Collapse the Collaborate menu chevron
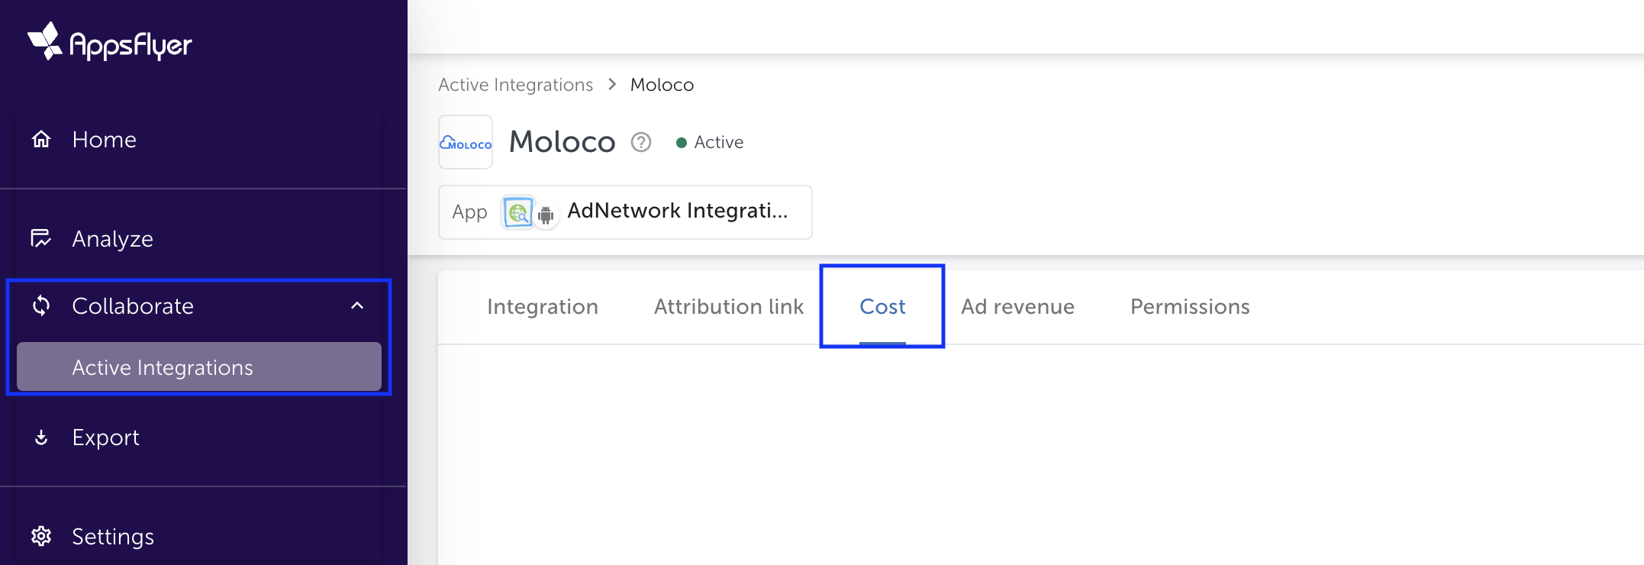Viewport: 1644px width, 565px height. click(x=357, y=305)
